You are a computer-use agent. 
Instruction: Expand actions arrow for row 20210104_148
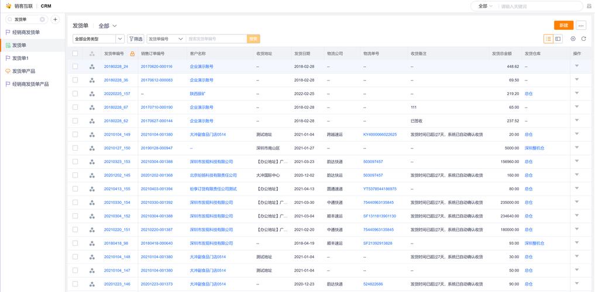click(x=577, y=257)
